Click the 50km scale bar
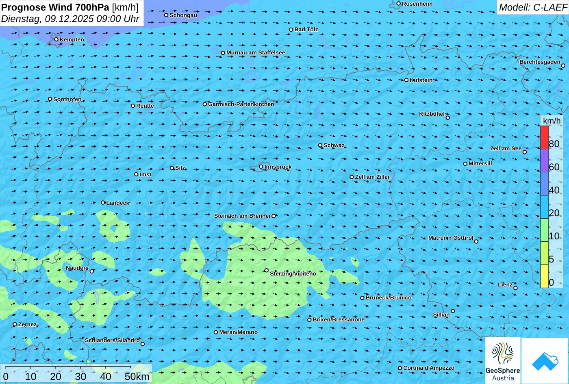 [x=68, y=367]
